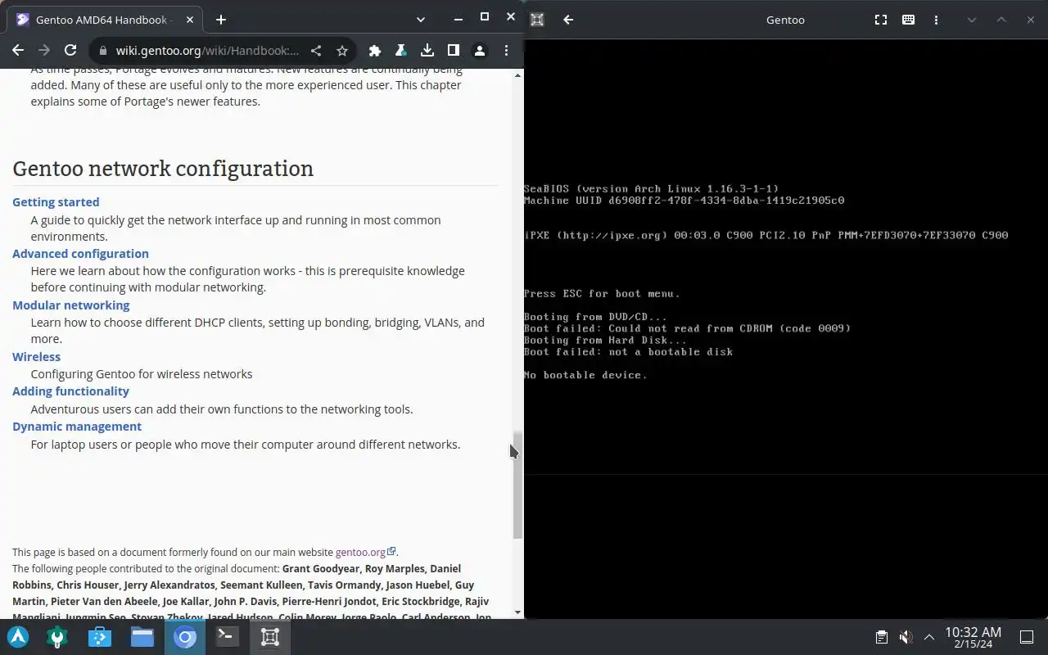Open Chromium three-dot menu

click(506, 51)
